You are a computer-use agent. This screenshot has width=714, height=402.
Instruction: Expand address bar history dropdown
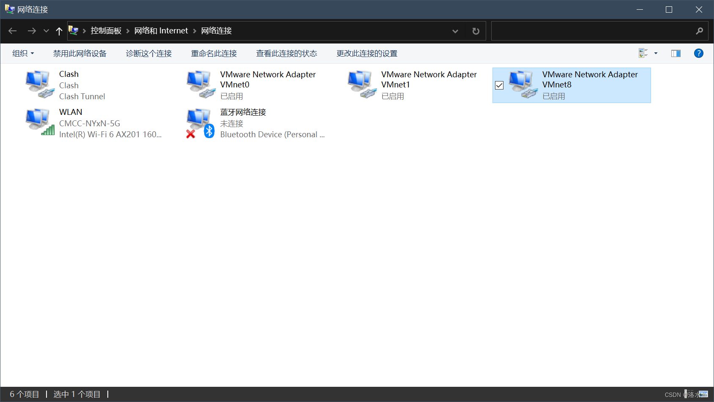pos(455,31)
